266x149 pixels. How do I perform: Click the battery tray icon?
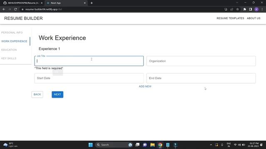(x=244, y=145)
